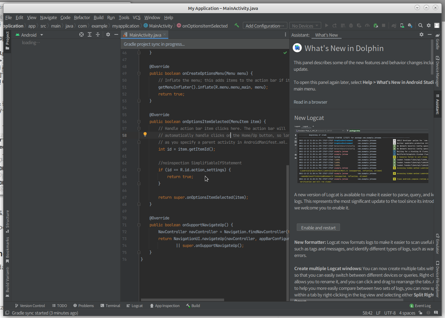The width and height of the screenshot is (445, 318).
Task: Toggle the Bookmarks tool window
Action: [x=8, y=250]
